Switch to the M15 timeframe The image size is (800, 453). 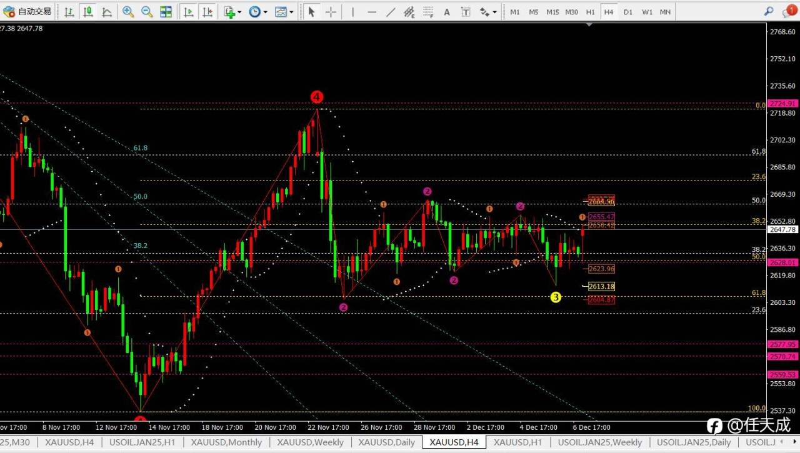coord(552,12)
